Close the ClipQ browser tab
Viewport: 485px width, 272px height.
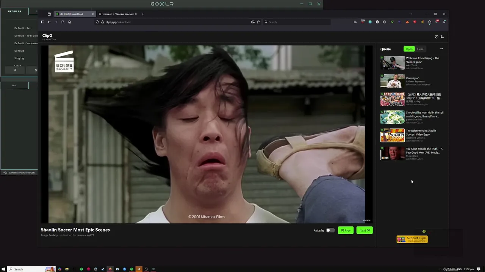click(93, 14)
